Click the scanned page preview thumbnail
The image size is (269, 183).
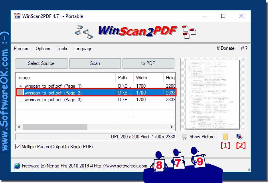[213, 94]
